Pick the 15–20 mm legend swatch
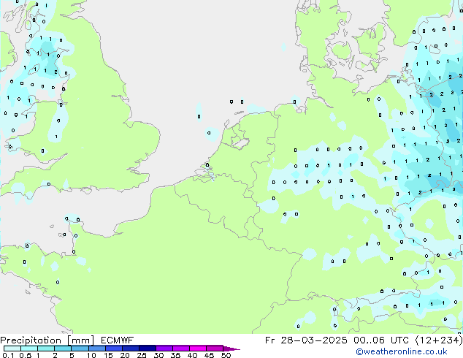463x358 pixels. tap(113, 349)
